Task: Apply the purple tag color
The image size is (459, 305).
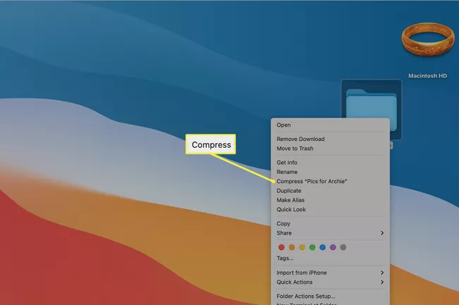Action: pos(333,247)
